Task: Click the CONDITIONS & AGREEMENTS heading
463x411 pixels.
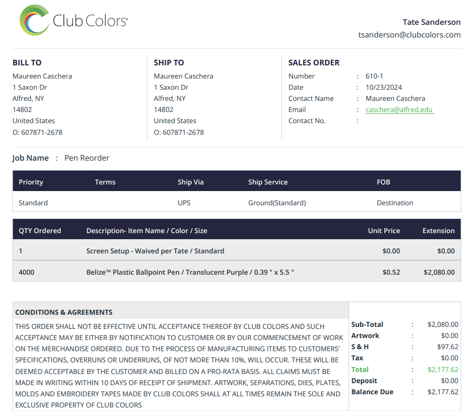Action: (x=64, y=312)
